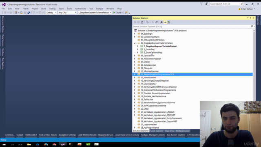Screen dimensions: 261x147
Task: Open the Architecture menu
Action: (80, 9)
